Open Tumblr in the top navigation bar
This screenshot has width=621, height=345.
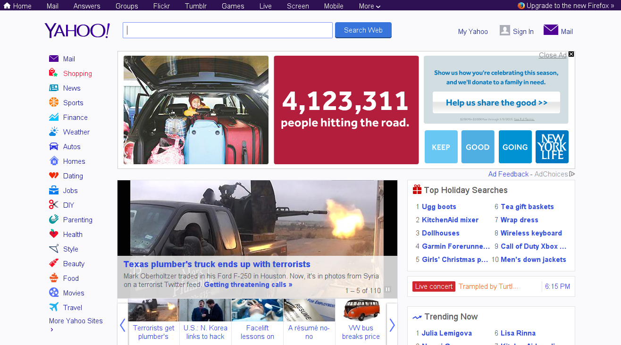pos(196,6)
